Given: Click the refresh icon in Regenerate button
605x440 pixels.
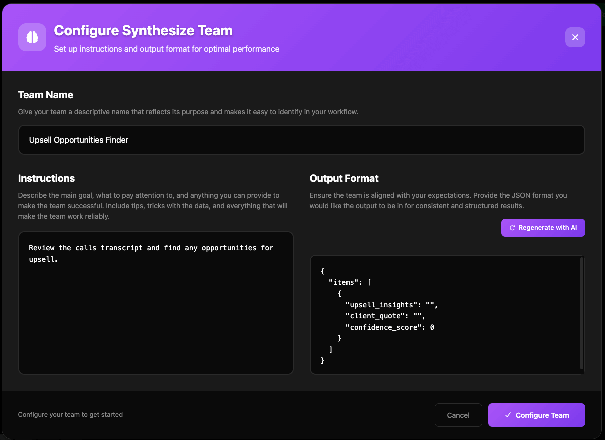Looking at the screenshot, I should coord(512,228).
